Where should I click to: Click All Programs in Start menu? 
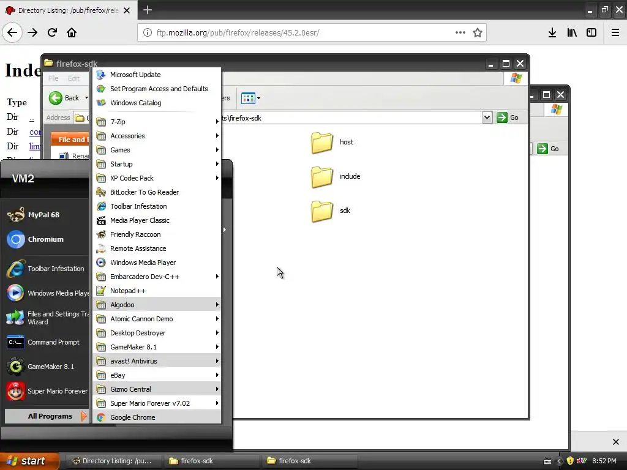point(47,416)
